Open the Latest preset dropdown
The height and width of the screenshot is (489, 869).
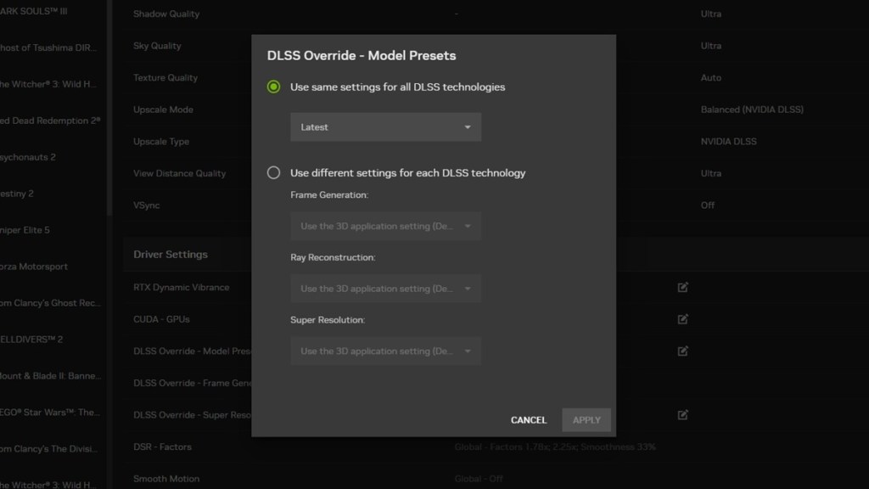point(385,126)
